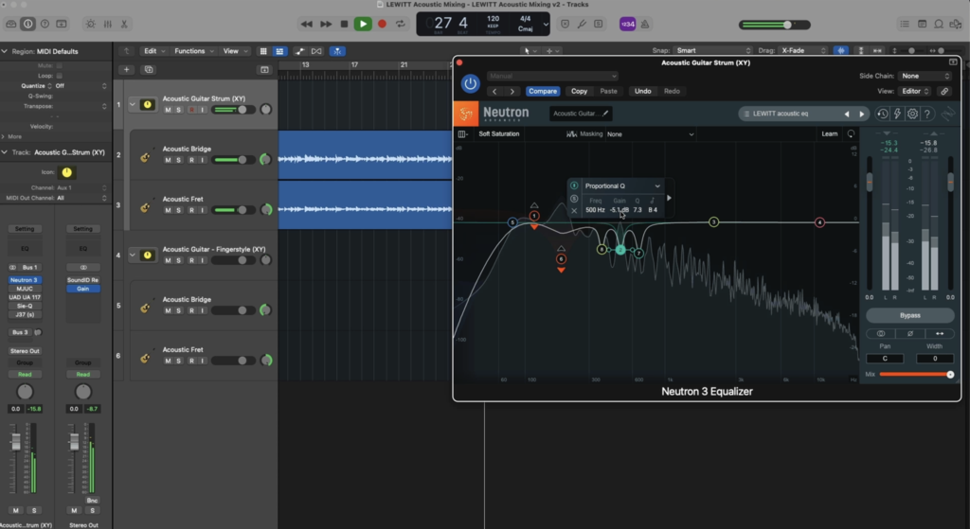The width and height of the screenshot is (970, 529).
Task: Check the region Mute checkbox
Action: [60, 65]
